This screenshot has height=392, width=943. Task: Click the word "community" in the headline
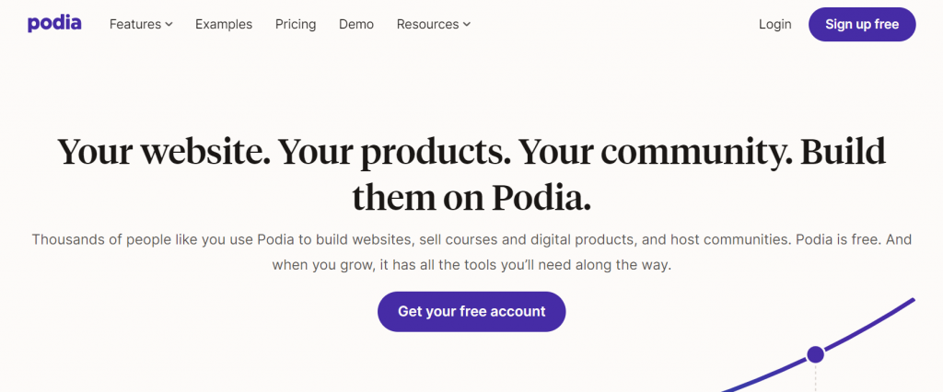(693, 153)
